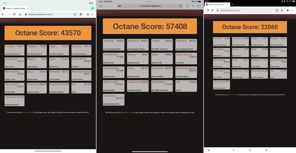Click Octane 2.0 header link, middle window

(104, 13)
